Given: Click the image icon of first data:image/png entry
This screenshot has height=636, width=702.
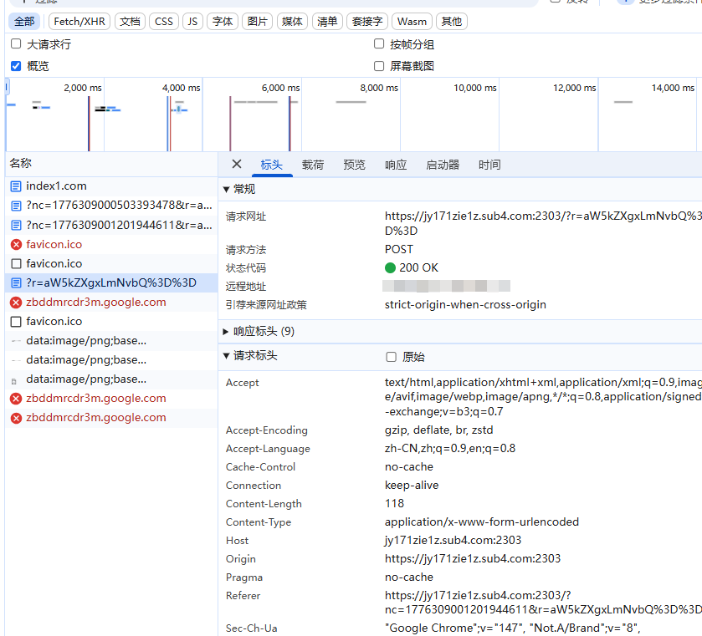Looking at the screenshot, I should tap(16, 341).
